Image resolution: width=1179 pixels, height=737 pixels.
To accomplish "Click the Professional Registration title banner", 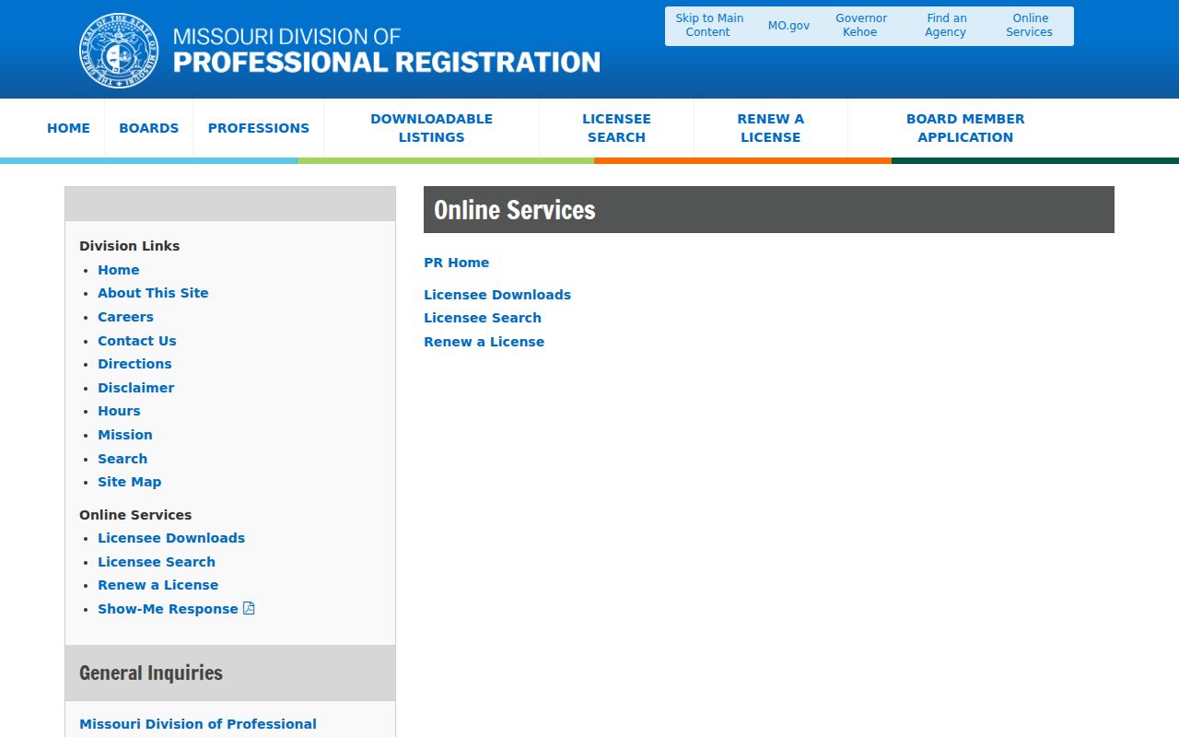I will (387, 51).
